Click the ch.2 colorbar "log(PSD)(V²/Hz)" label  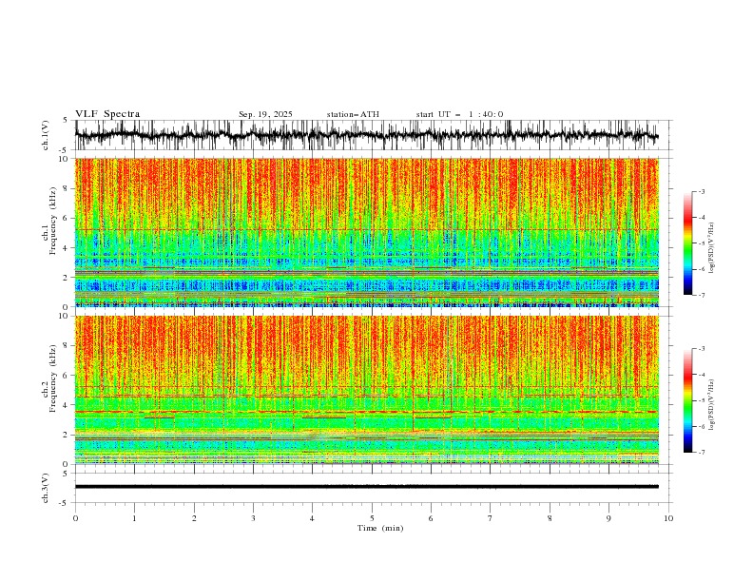tap(712, 405)
